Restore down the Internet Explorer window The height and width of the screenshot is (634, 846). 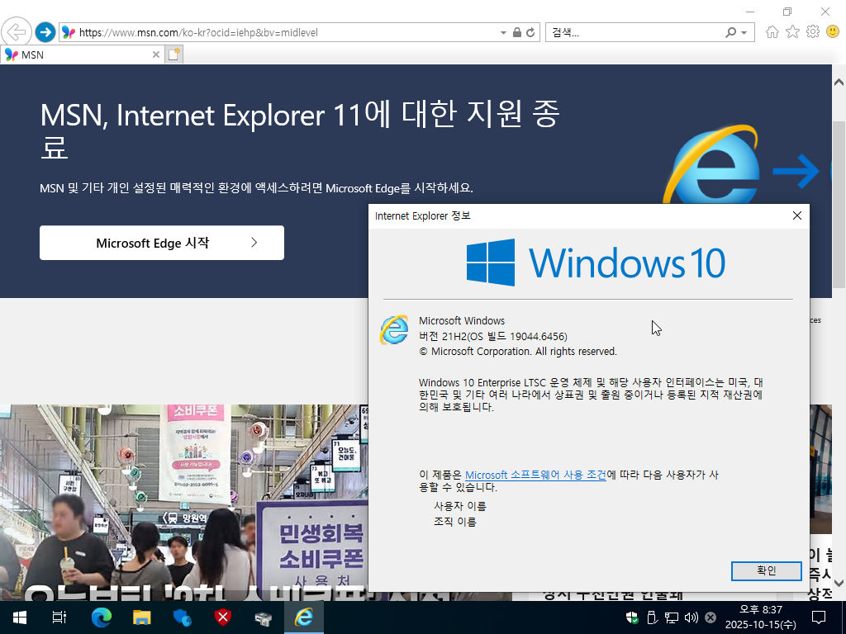click(x=787, y=12)
